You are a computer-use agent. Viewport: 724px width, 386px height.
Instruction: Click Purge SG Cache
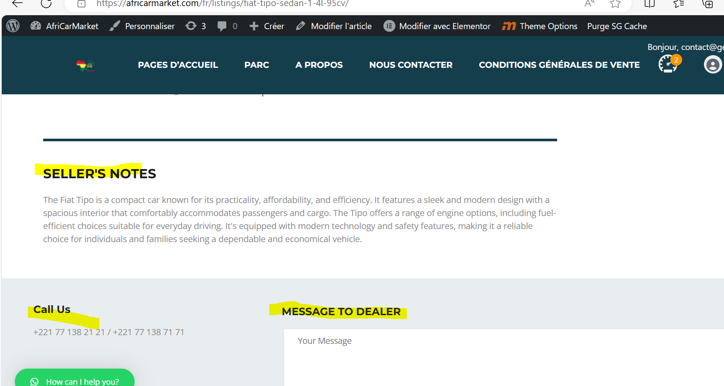click(x=617, y=26)
